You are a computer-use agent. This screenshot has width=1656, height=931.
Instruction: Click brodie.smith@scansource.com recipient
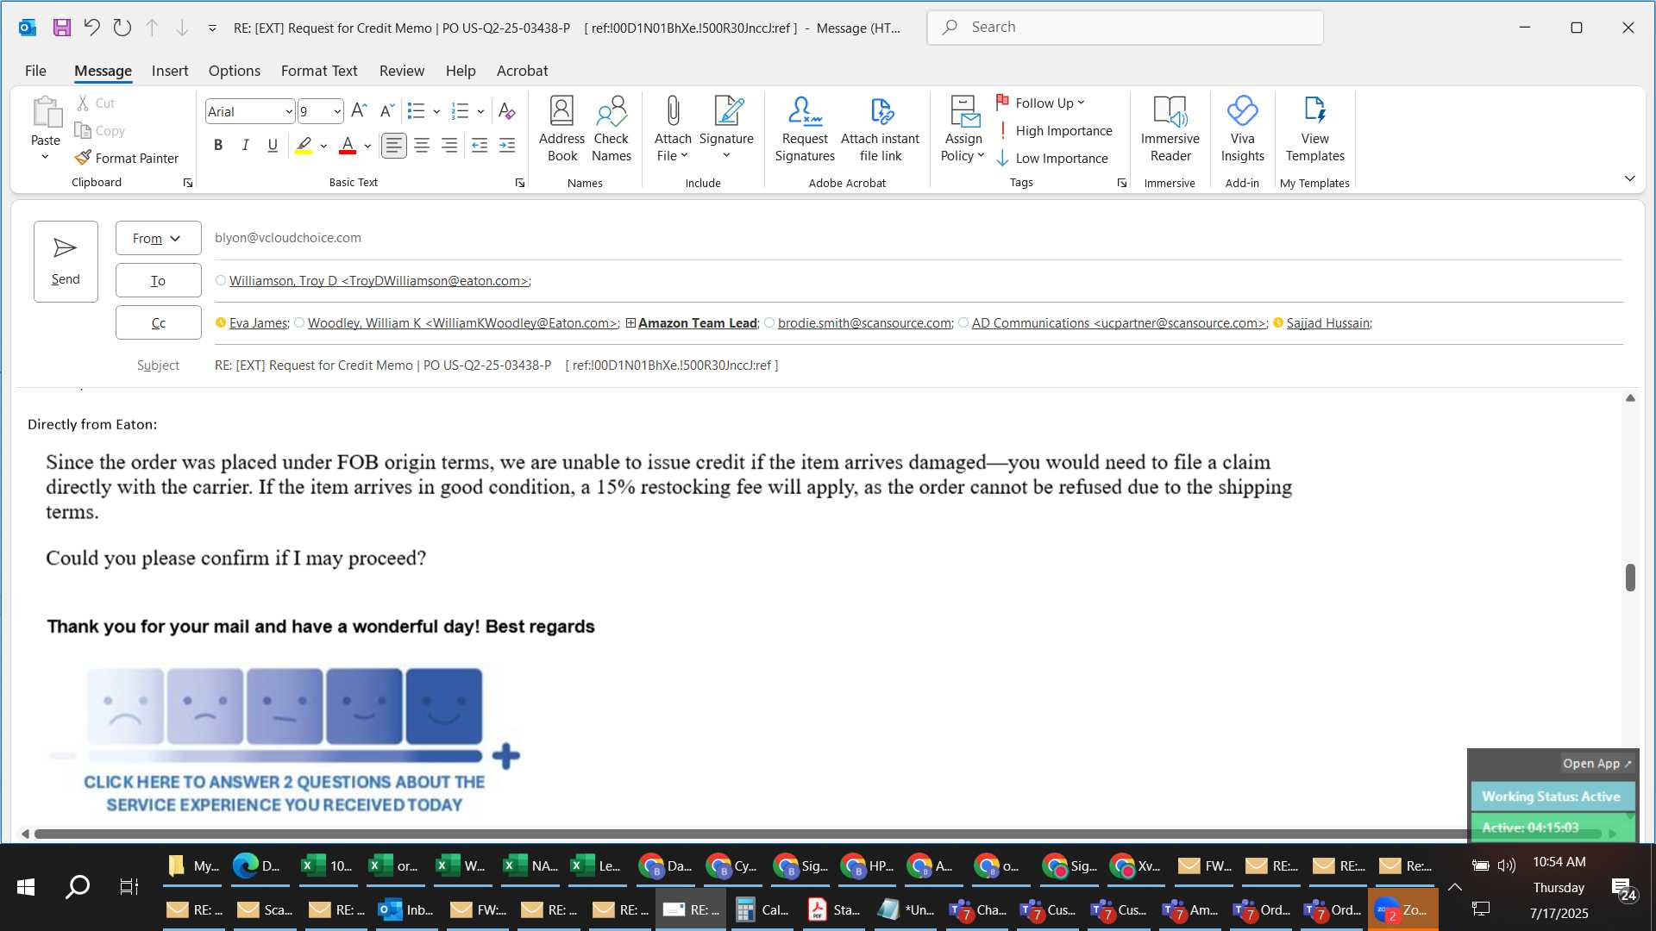click(864, 323)
